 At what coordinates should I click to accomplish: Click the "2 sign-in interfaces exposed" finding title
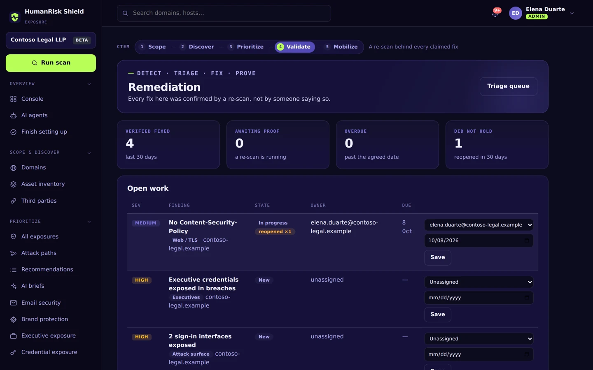coord(200,341)
